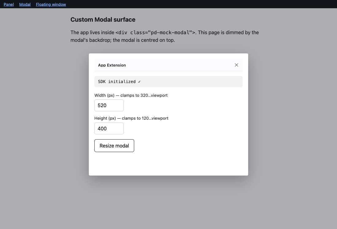Image resolution: width=337 pixels, height=229 pixels.
Task: Click the App Extension title text
Action: [x=112, y=65]
